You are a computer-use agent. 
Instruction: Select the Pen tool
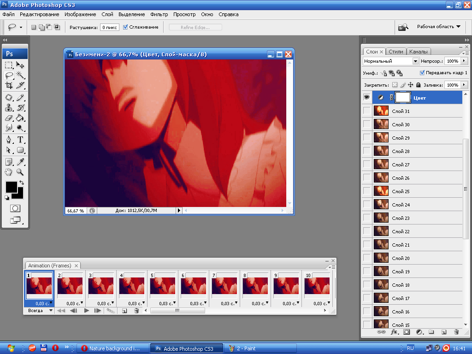pyautogui.click(x=9, y=140)
